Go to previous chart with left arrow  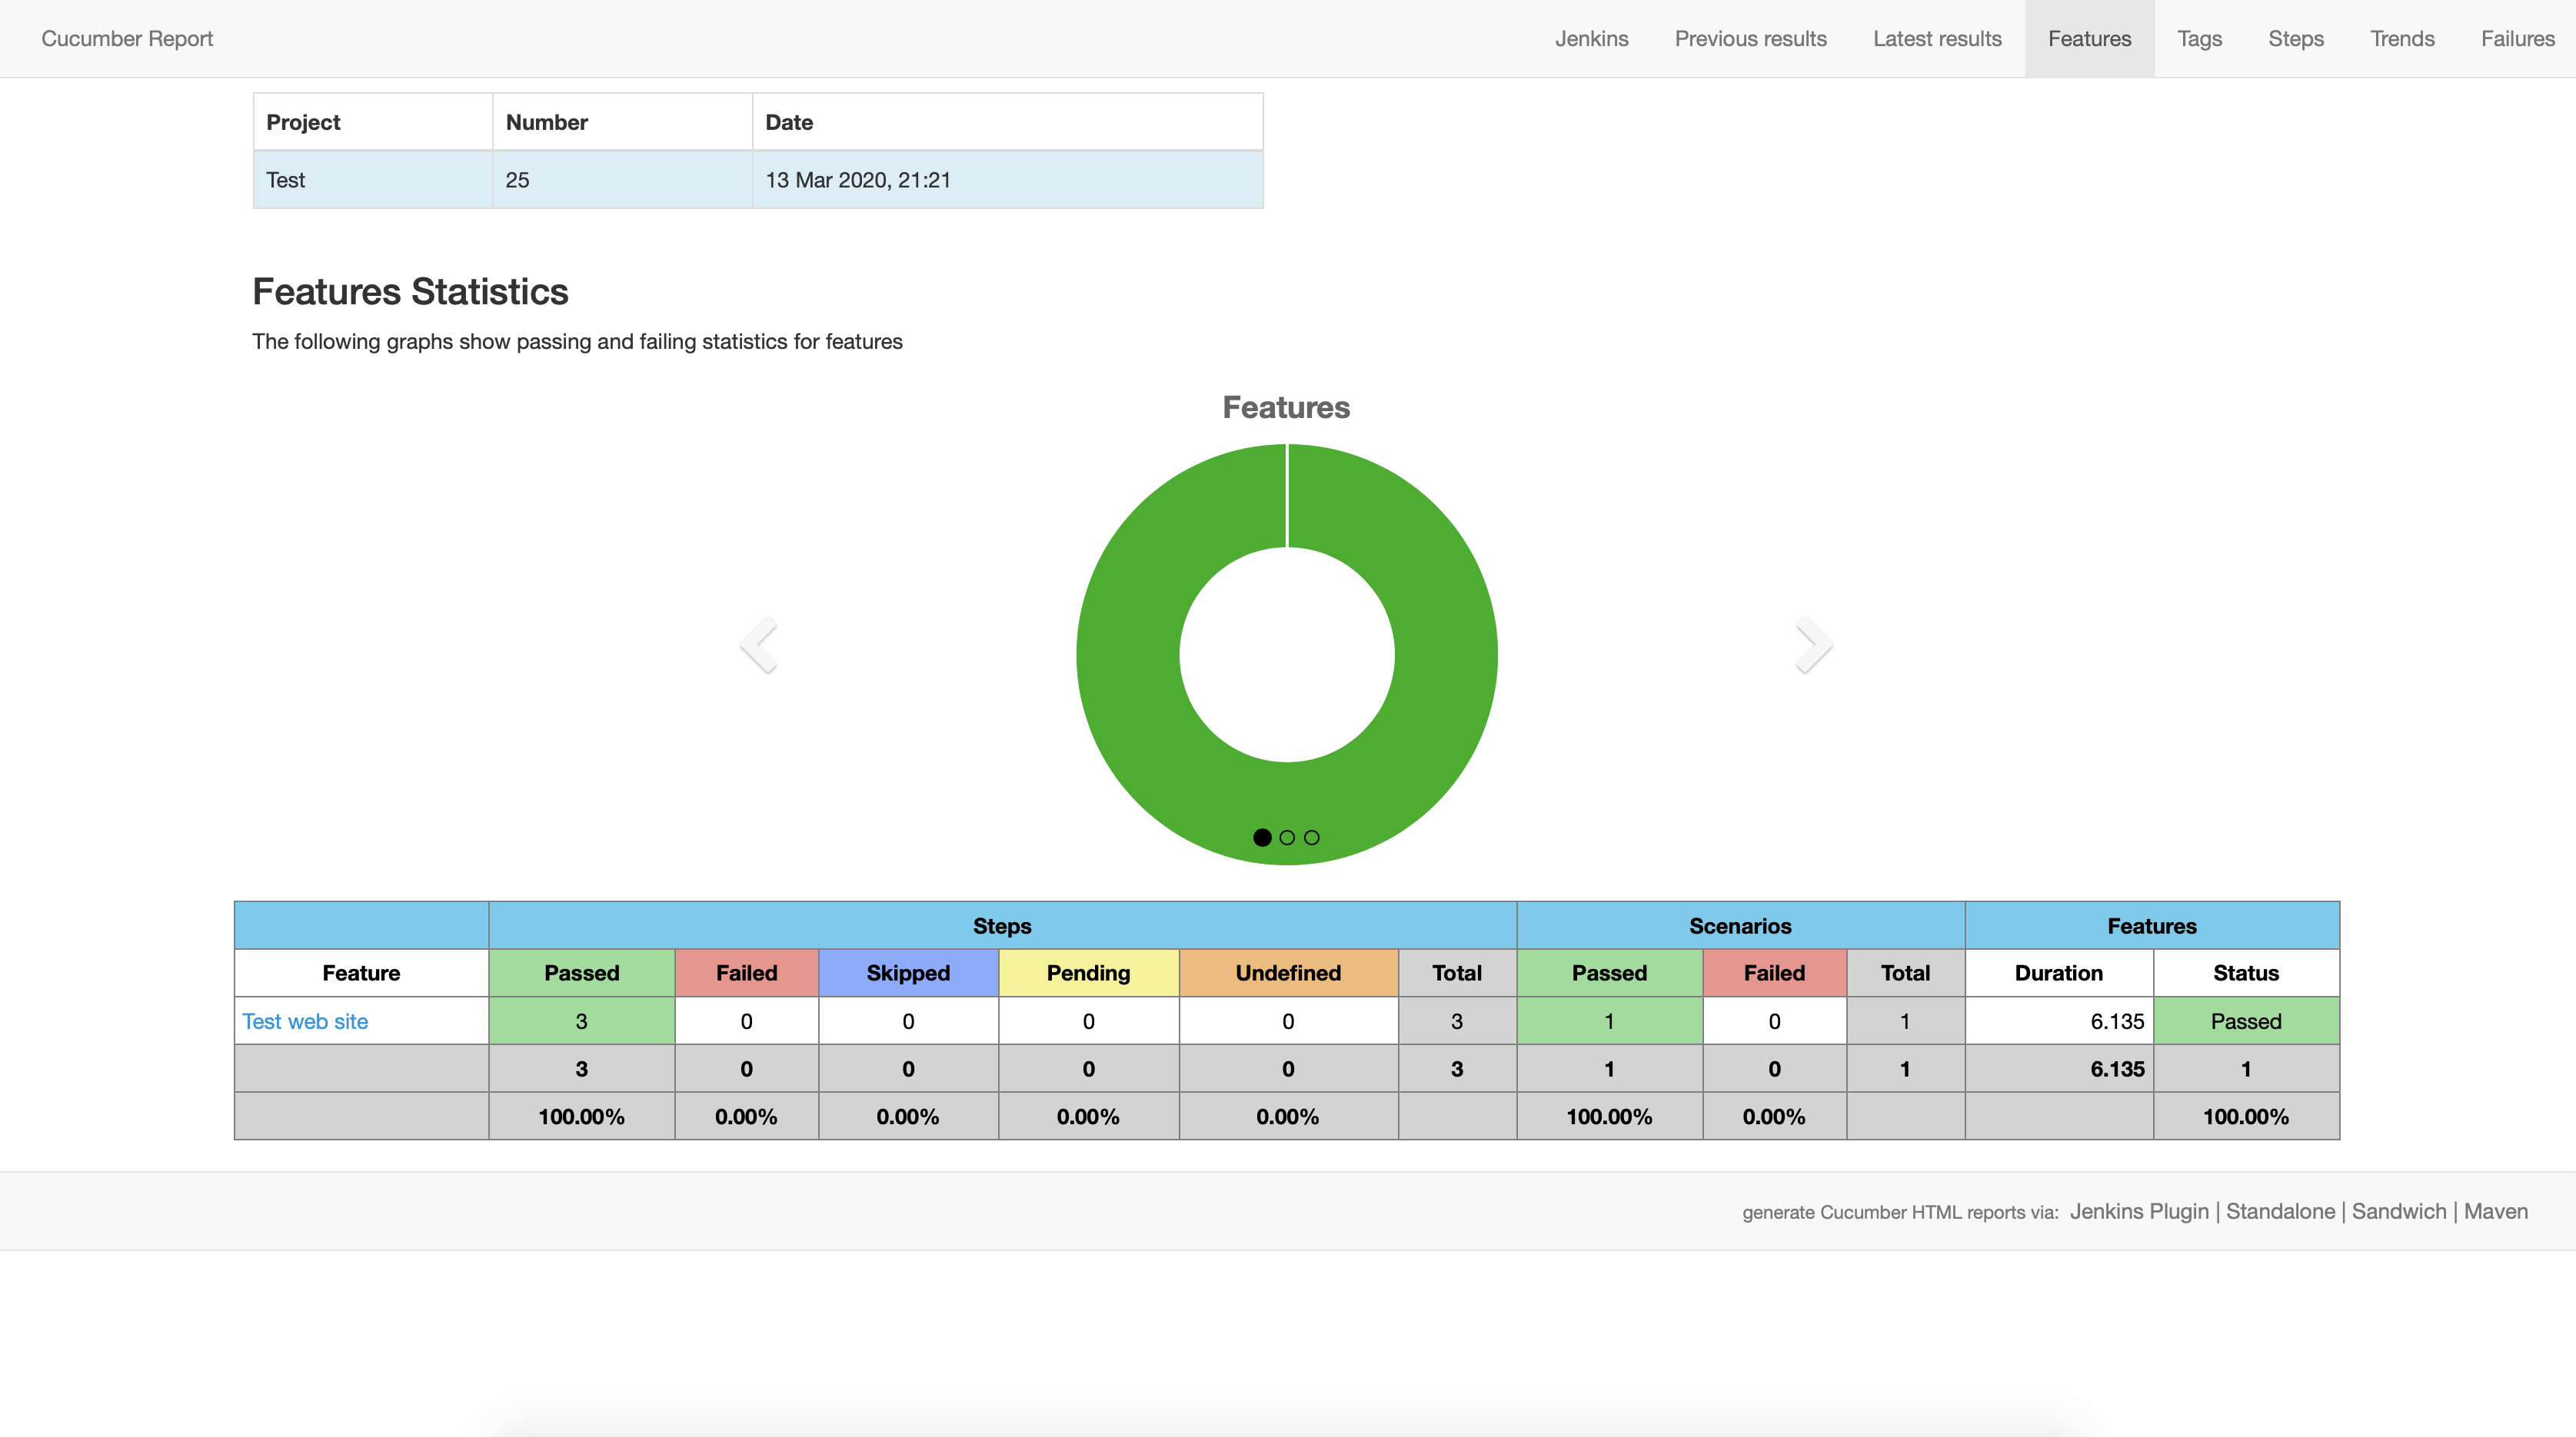click(x=759, y=645)
